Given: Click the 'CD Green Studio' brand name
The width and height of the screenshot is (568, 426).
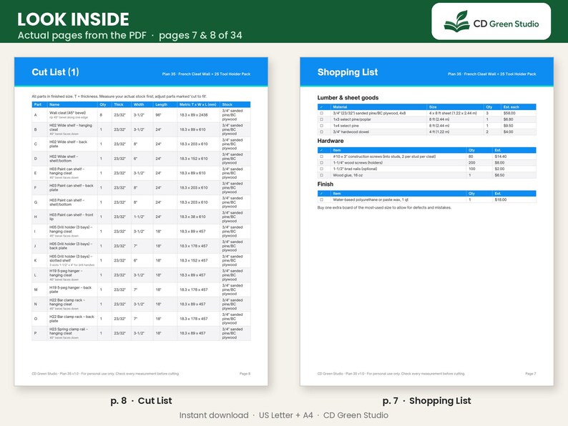Looking at the screenshot, I should click(506, 24).
